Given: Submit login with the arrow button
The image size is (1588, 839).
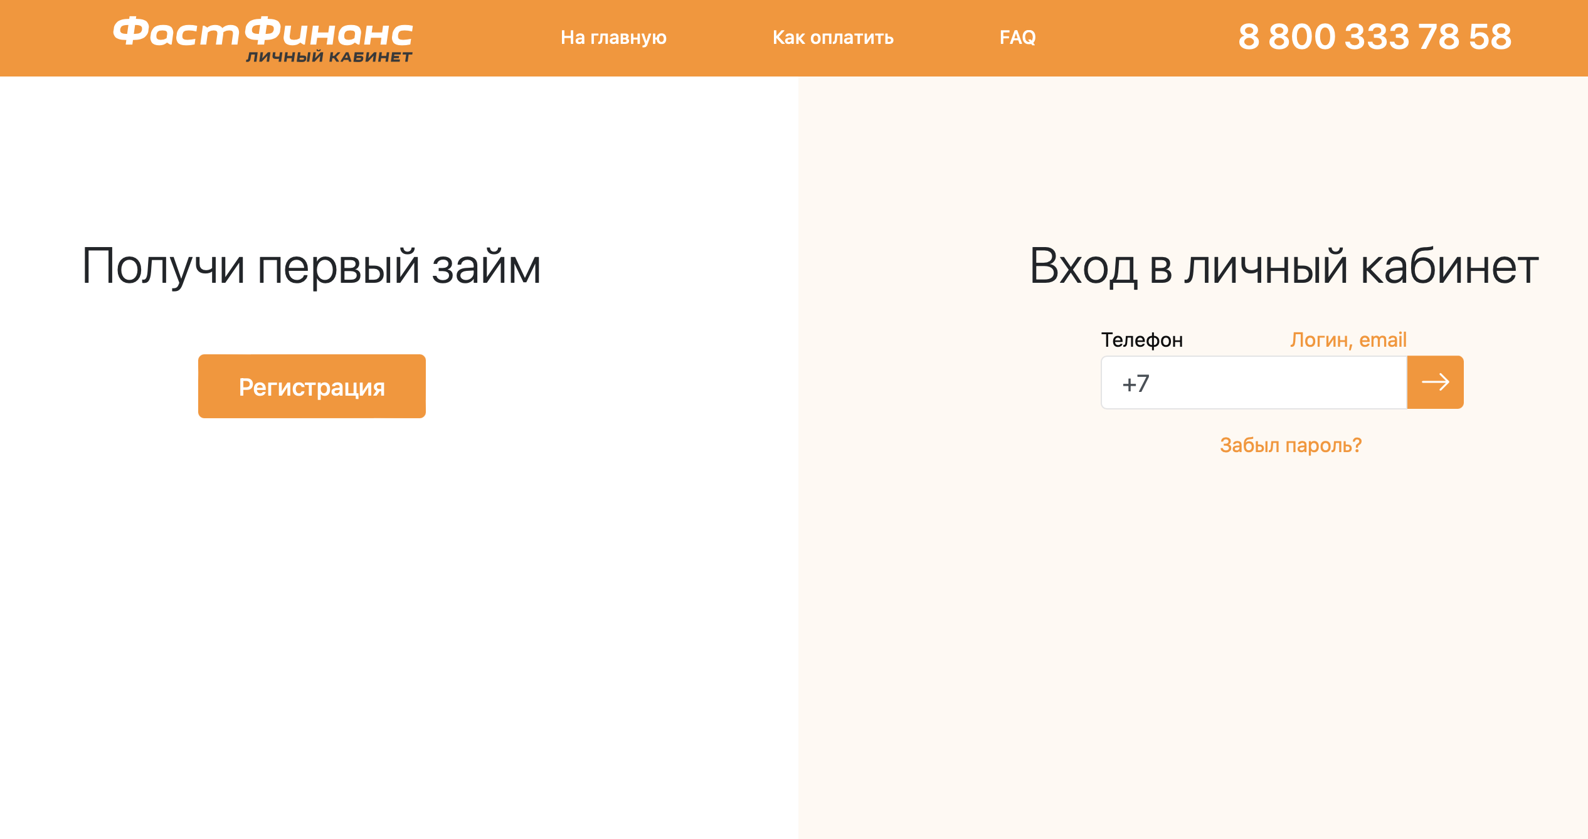Looking at the screenshot, I should pyautogui.click(x=1436, y=383).
